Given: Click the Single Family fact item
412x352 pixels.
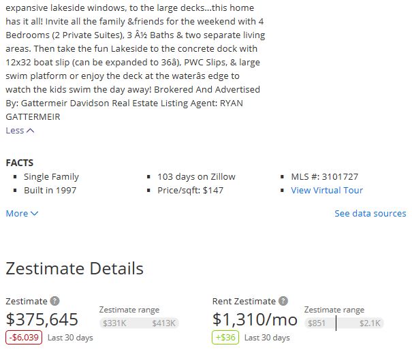Looking at the screenshot, I should click(x=51, y=177).
